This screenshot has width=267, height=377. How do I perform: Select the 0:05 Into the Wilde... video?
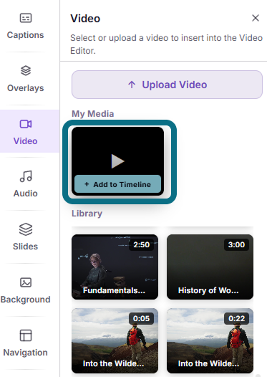pos(115,340)
